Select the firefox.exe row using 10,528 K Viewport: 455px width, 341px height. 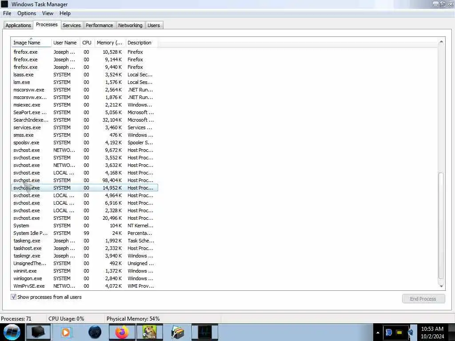84,52
